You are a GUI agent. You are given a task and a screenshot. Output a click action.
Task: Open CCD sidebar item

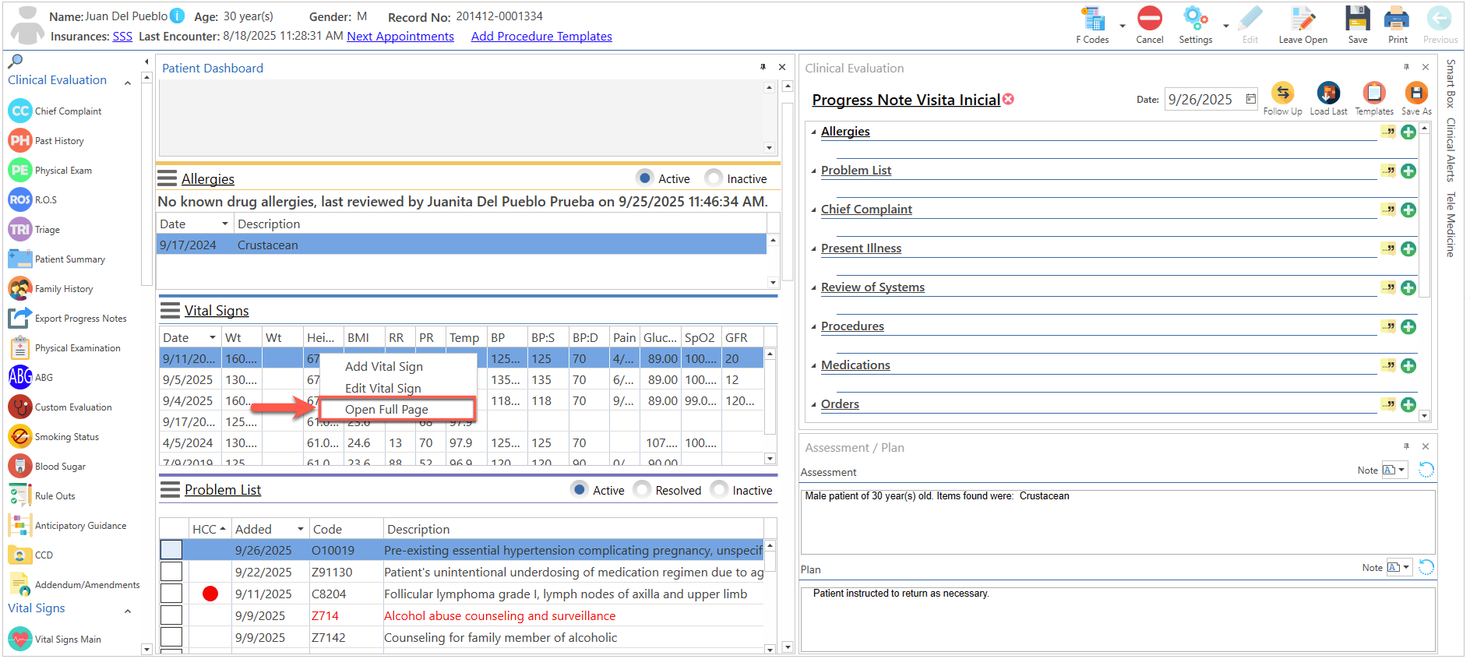point(31,555)
